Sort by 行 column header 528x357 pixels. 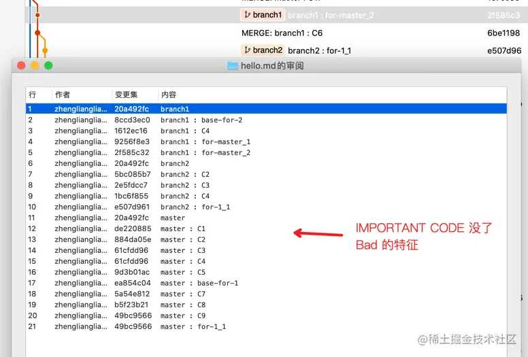(39, 95)
